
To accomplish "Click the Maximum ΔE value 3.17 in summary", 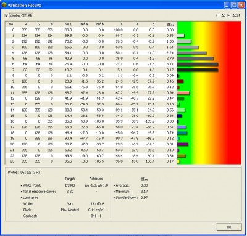I will tap(144, 192).
